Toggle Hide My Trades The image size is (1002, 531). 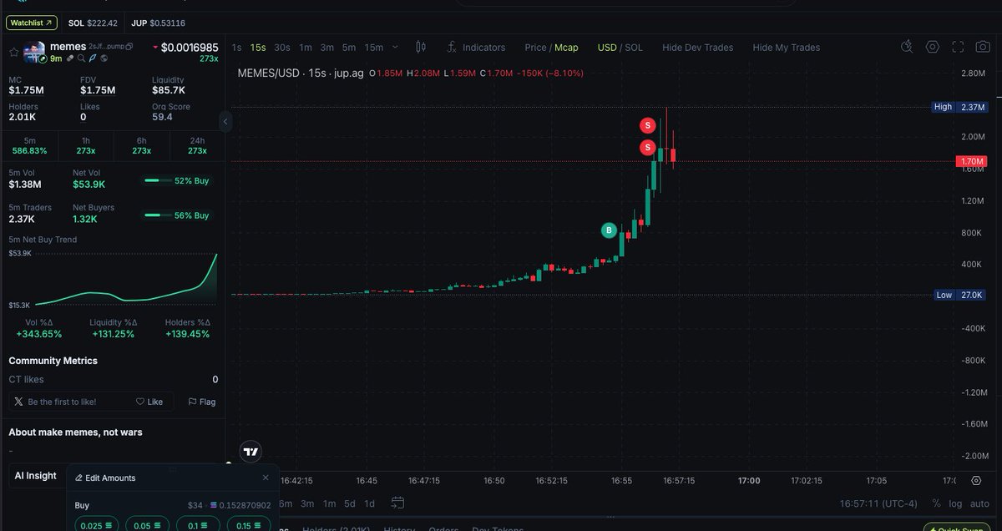tap(786, 48)
